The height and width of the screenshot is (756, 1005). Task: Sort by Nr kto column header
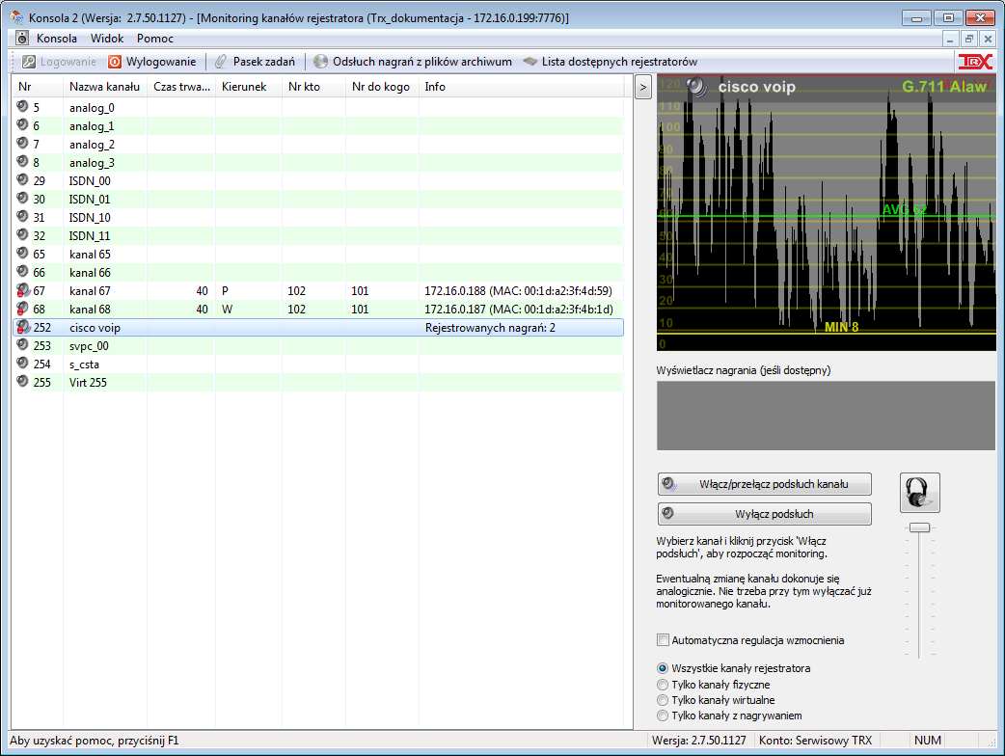click(x=313, y=87)
